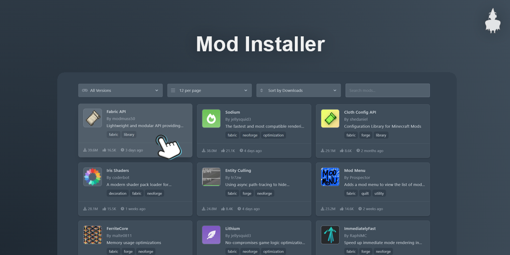Open the 12 per page dropdown

[210, 91]
